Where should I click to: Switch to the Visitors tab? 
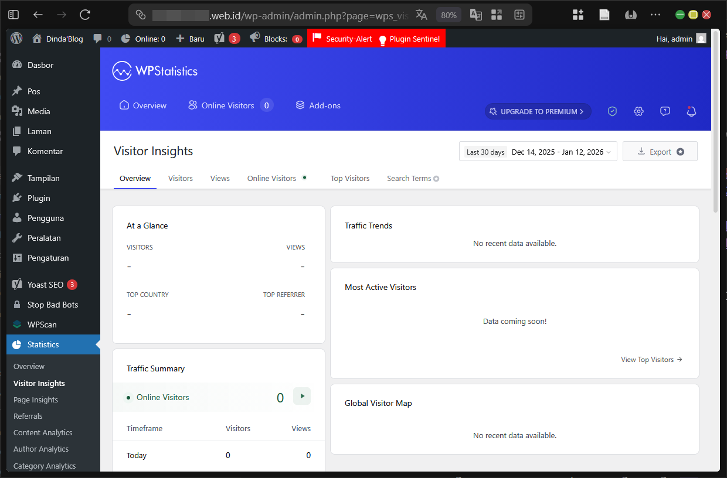click(x=180, y=178)
